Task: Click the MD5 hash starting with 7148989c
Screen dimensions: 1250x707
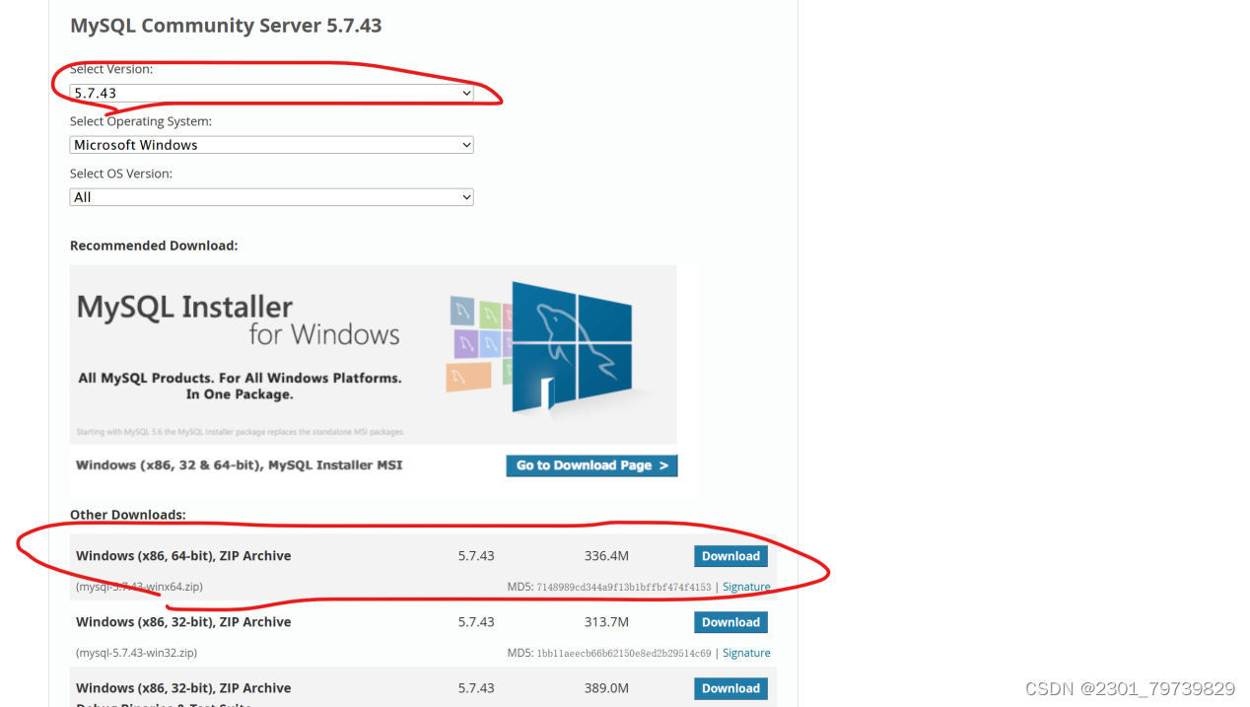Action: [x=624, y=587]
